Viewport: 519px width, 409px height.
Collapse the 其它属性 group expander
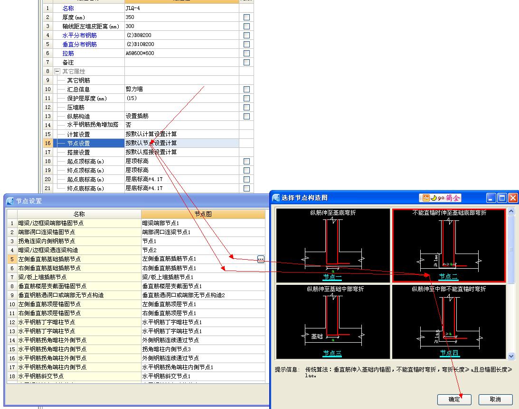coord(57,72)
